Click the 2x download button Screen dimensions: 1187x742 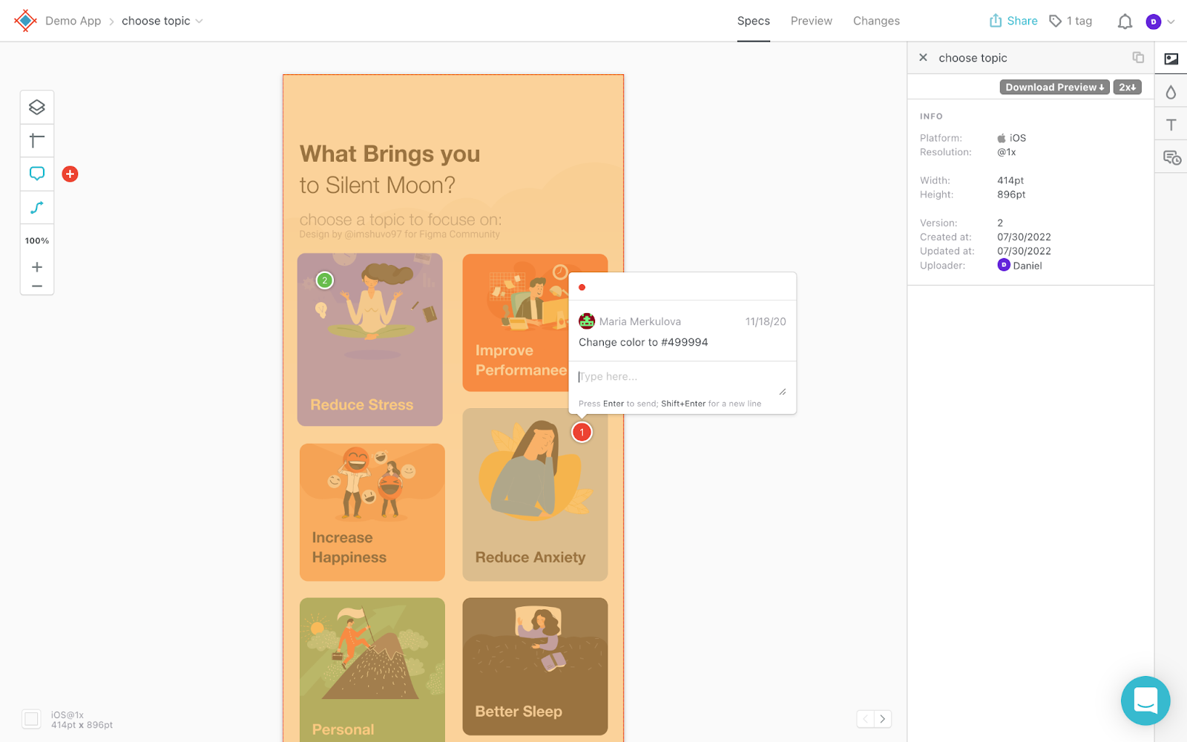point(1127,87)
